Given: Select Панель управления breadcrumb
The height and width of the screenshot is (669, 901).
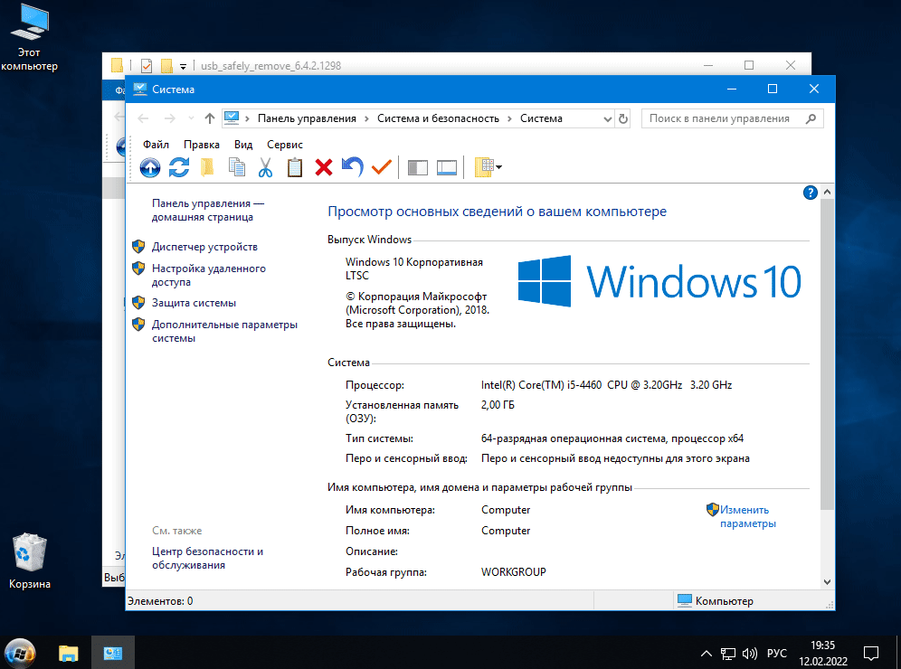Looking at the screenshot, I should point(307,118).
